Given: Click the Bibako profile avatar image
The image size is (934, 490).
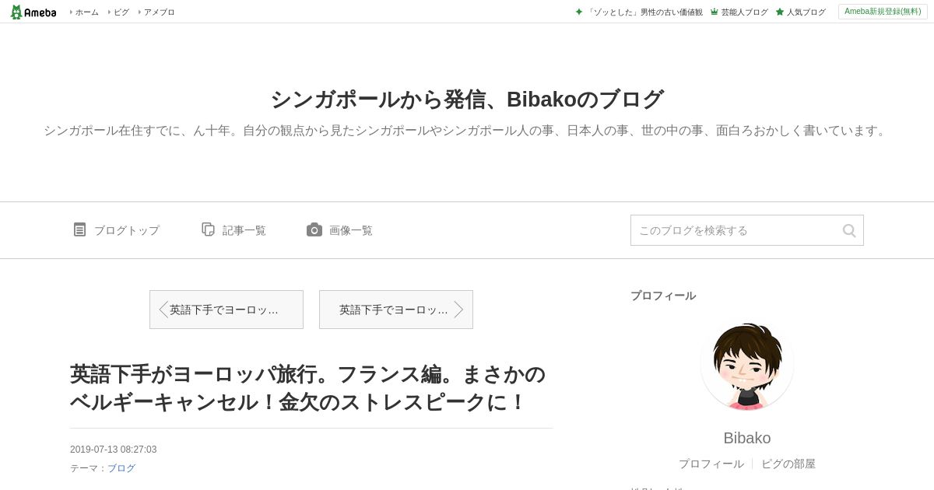Looking at the screenshot, I should [x=747, y=366].
